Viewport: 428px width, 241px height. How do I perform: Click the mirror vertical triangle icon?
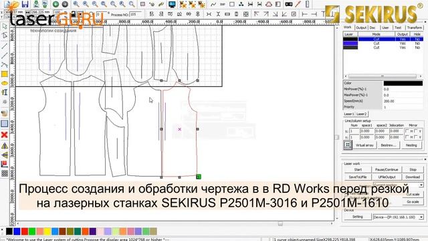[5, 155]
